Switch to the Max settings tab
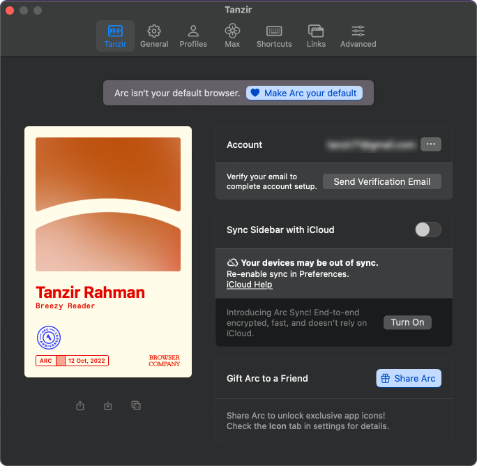The height and width of the screenshot is (466, 477). [232, 36]
